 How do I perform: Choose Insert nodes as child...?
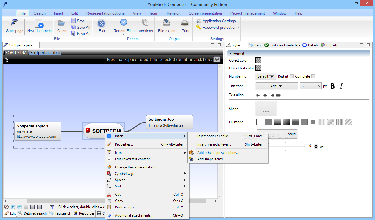228,136
